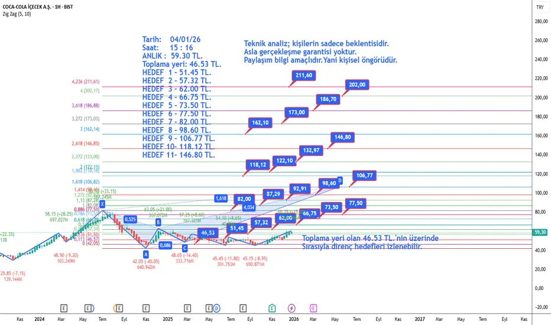This screenshot has height=325, width=551.
Task: Select the 173,00 price callout
Action: tap(297, 112)
